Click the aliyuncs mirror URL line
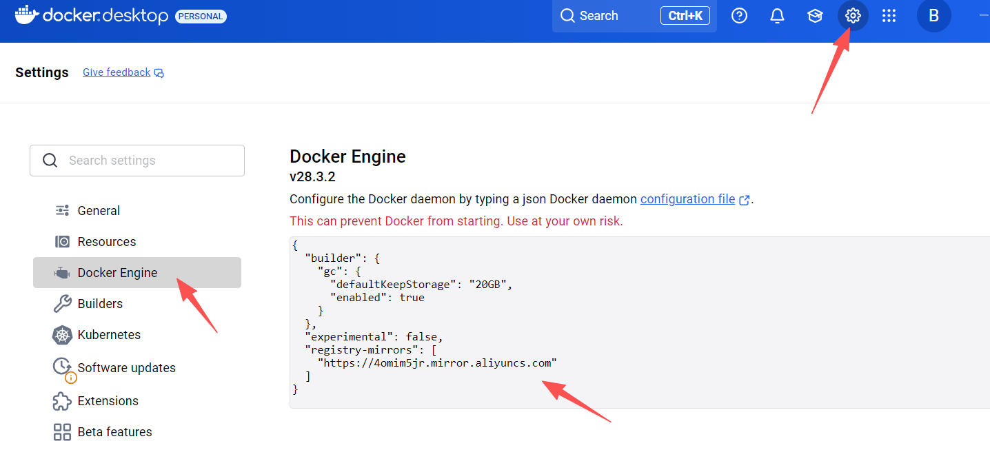Screen dimensions: 990x450 [x=437, y=363]
